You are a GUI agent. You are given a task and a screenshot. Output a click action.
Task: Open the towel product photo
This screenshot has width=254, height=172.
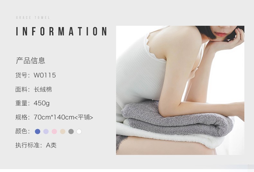point(180,90)
